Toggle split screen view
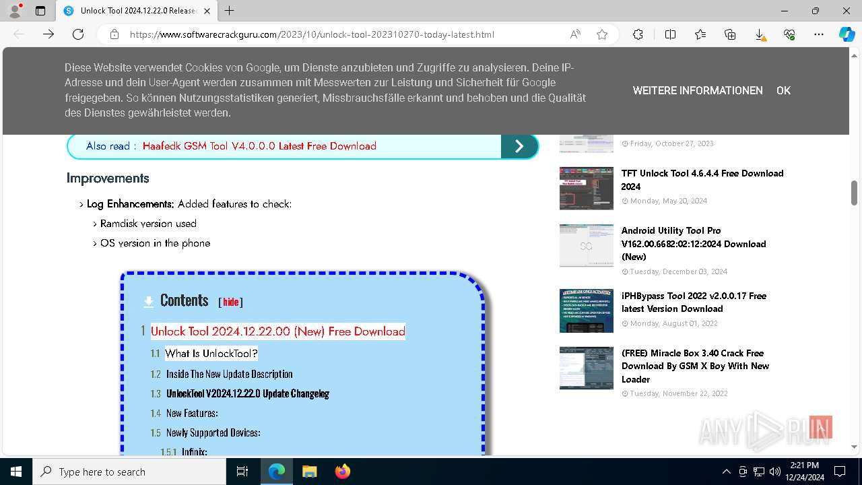The width and height of the screenshot is (862, 485). click(x=670, y=34)
